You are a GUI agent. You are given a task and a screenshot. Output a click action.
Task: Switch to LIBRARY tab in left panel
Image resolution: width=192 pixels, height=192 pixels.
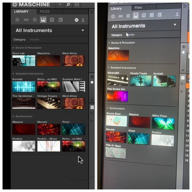(21, 12)
